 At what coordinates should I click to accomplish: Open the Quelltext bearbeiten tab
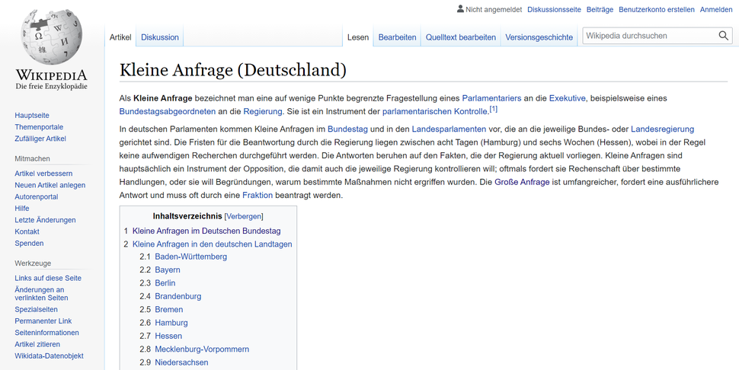(461, 37)
